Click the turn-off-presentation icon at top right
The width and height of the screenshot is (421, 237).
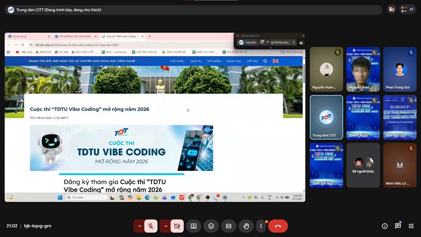point(392,9)
